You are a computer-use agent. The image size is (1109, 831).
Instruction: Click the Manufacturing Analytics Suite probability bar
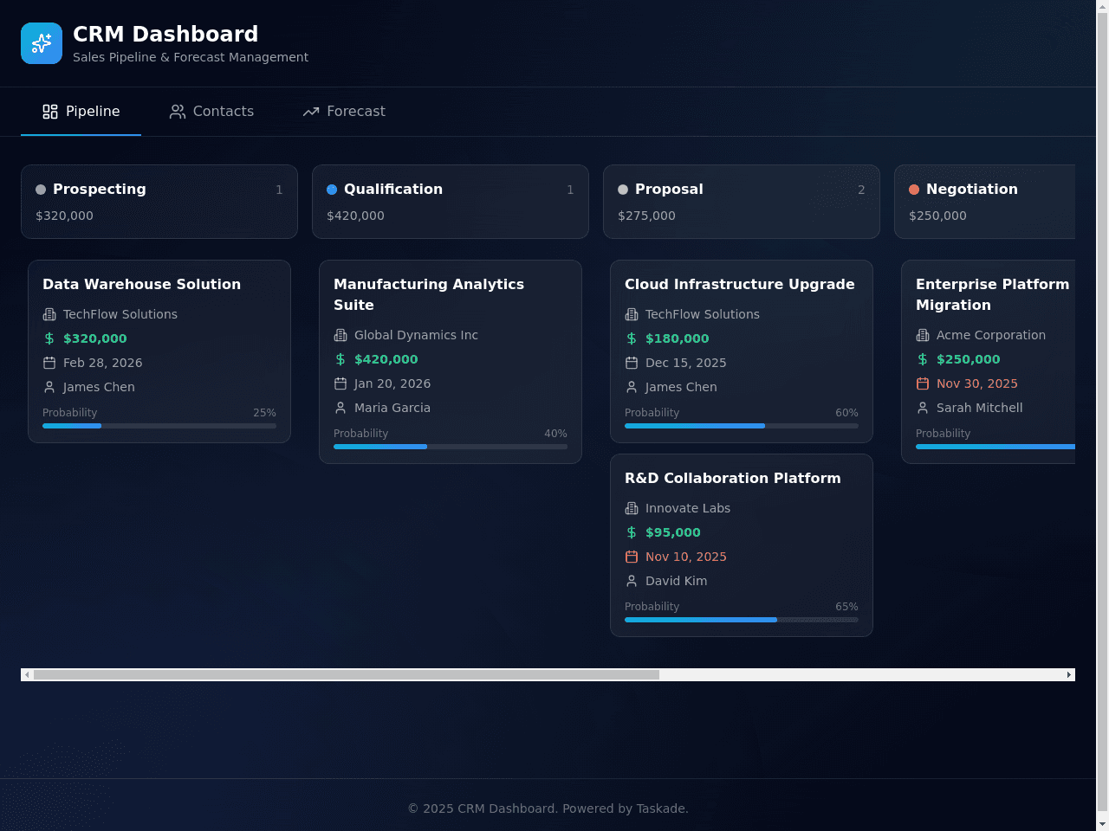tap(451, 447)
